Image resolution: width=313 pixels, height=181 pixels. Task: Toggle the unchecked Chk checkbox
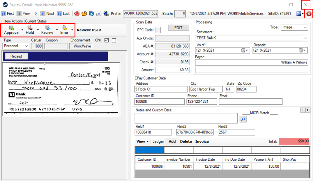click(114, 40)
